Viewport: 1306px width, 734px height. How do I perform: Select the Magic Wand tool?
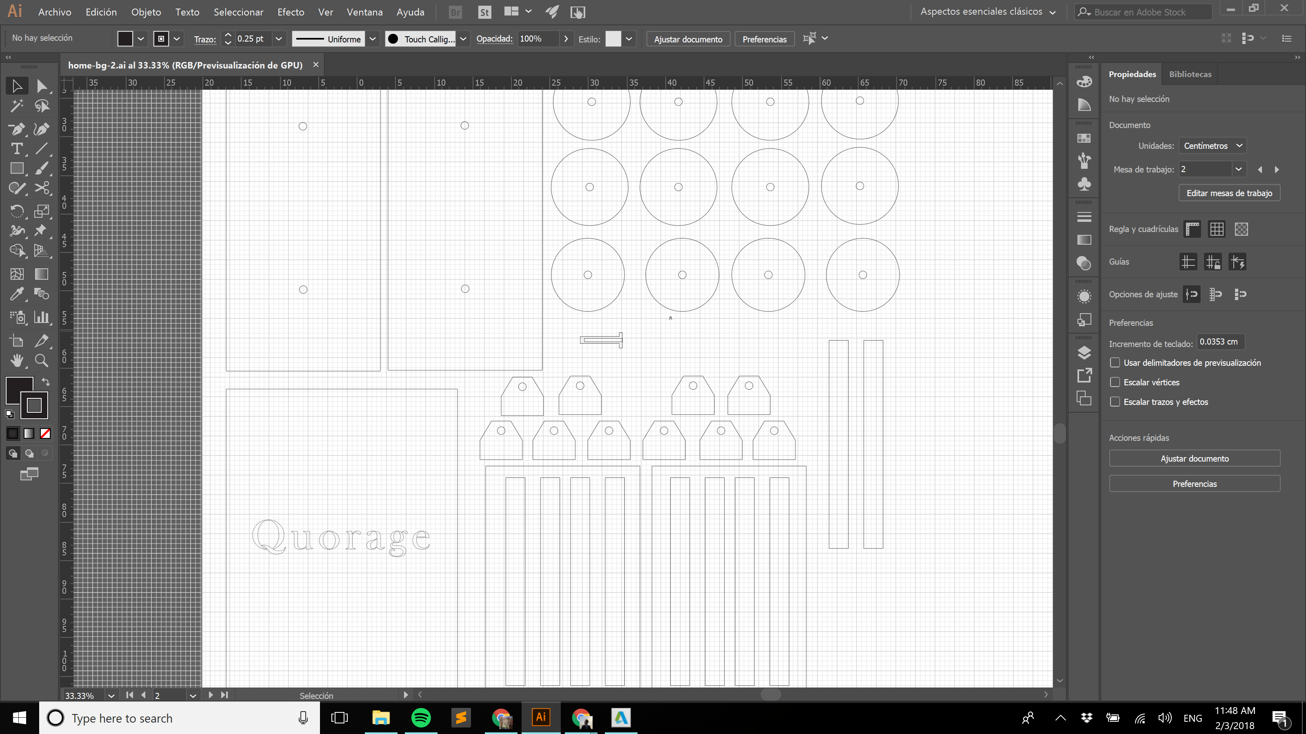(17, 106)
